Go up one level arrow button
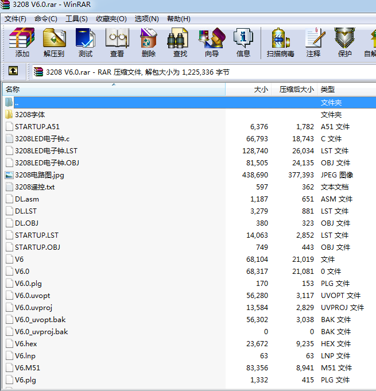 [x=13, y=71]
